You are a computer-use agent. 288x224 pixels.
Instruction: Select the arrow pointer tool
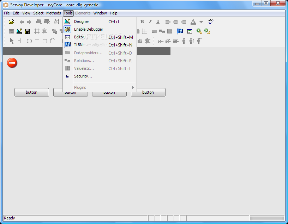pyautogui.click(x=12, y=41)
